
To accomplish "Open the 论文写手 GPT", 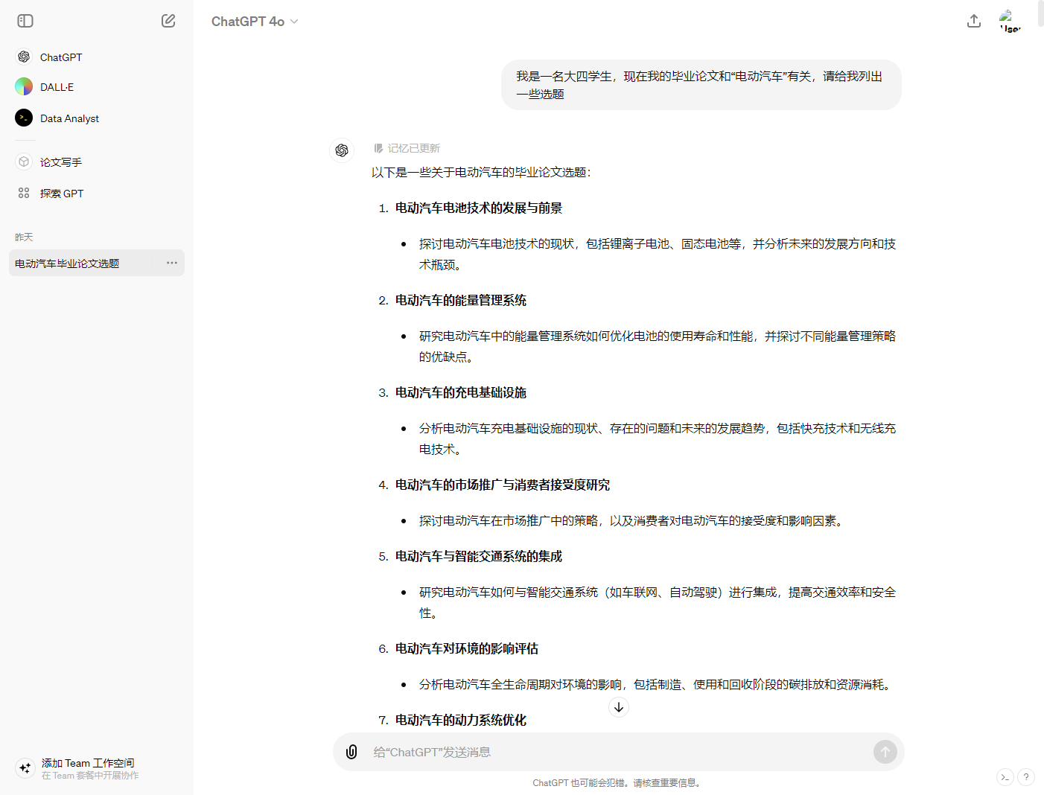I will coord(61,162).
